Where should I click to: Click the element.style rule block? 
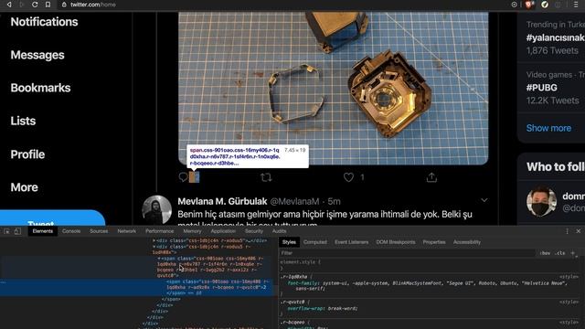click(429, 265)
